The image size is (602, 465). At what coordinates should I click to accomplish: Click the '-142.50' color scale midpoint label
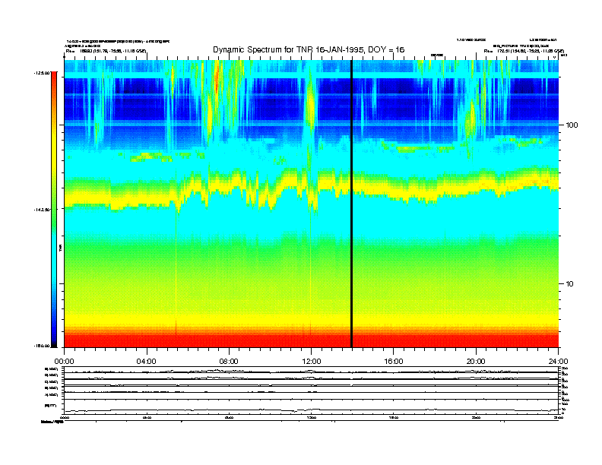pos(42,210)
